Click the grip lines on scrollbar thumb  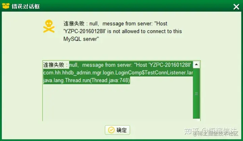tap(196, 93)
